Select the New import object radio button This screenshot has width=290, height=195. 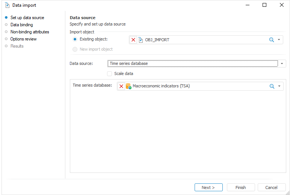point(75,49)
